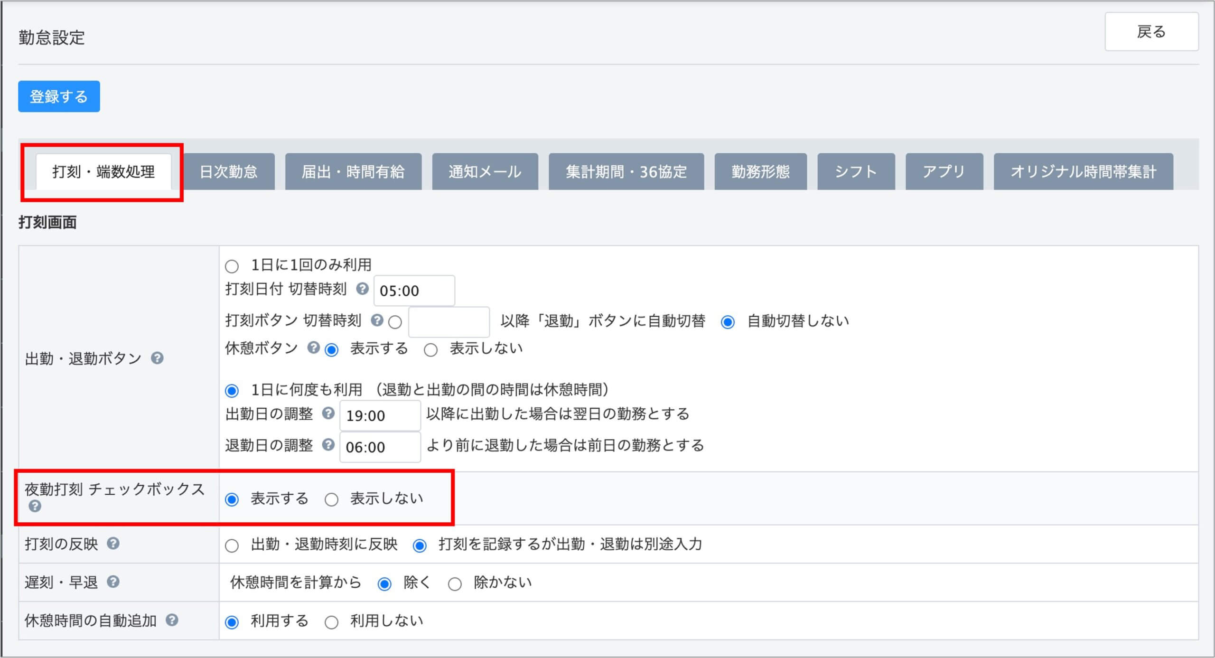1215x658 pixels.
Task: Click the 戻る button
Action: pos(1151,32)
